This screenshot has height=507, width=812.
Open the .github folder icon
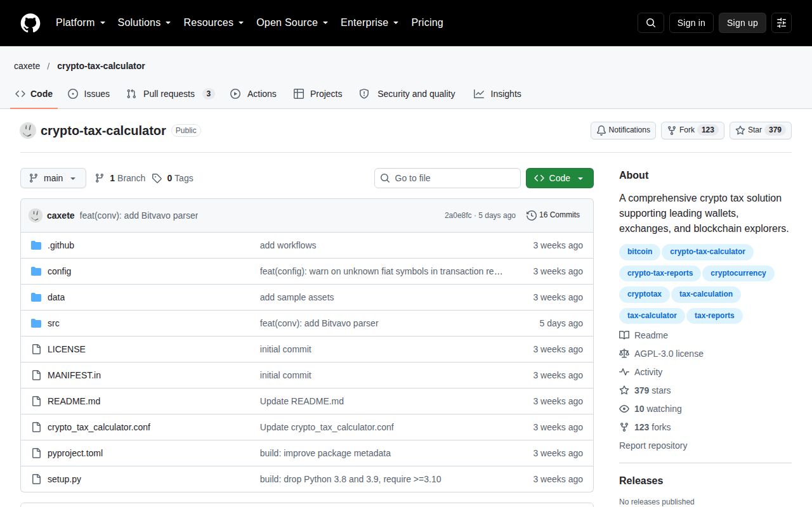tap(36, 245)
